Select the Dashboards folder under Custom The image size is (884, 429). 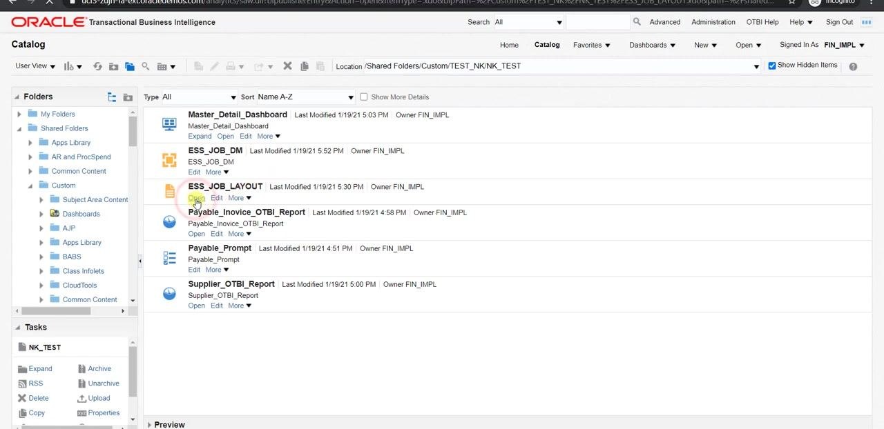point(81,214)
